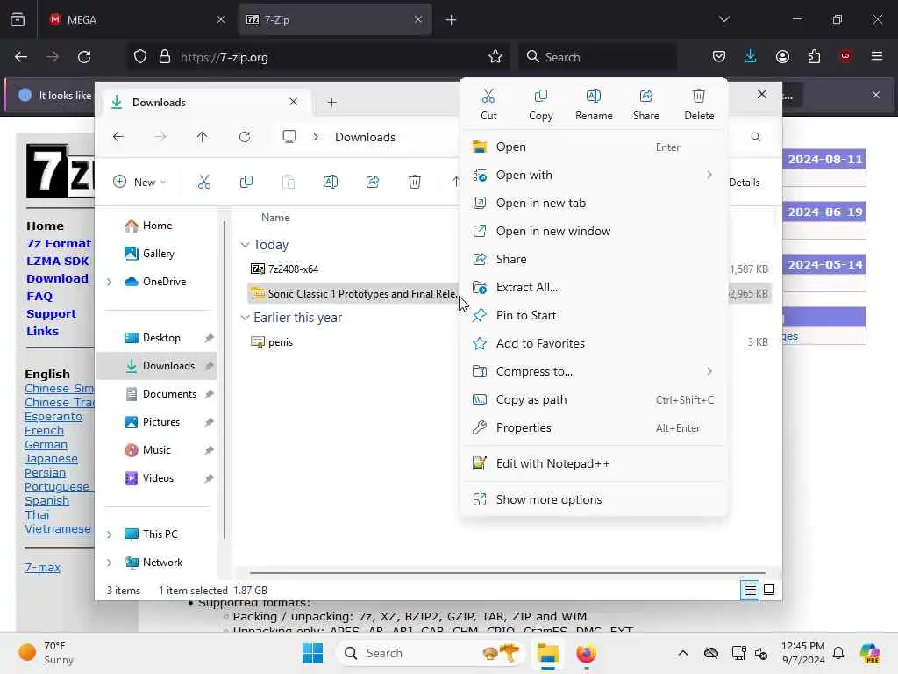The width and height of the screenshot is (898, 674).
Task: Select Pin to Start
Action: click(594, 315)
